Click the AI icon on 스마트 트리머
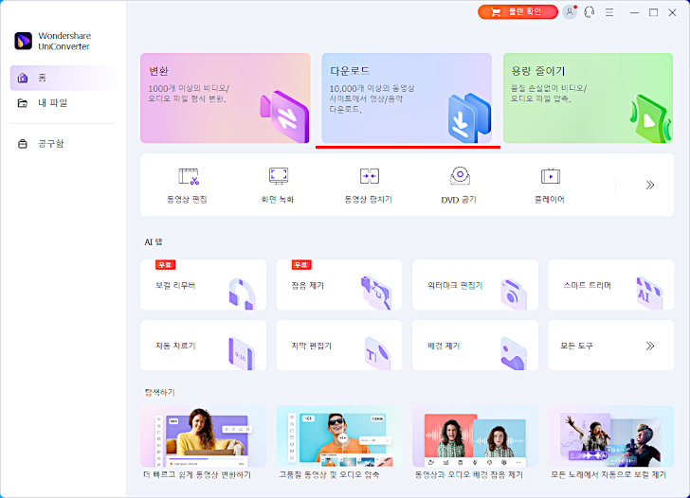Viewport: 690px width, 498px height. [x=649, y=293]
